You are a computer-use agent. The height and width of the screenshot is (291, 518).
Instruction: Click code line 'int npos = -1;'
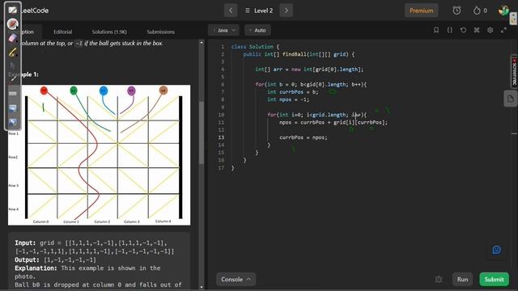[288, 99]
